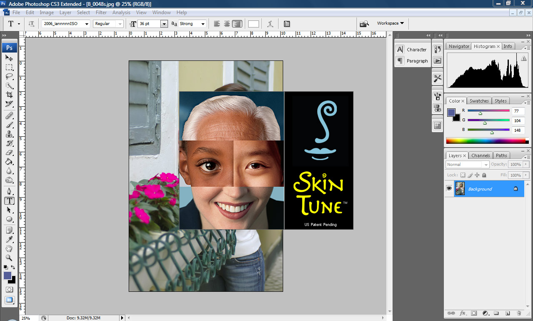Select the Sponge tool

[x=9, y=180]
